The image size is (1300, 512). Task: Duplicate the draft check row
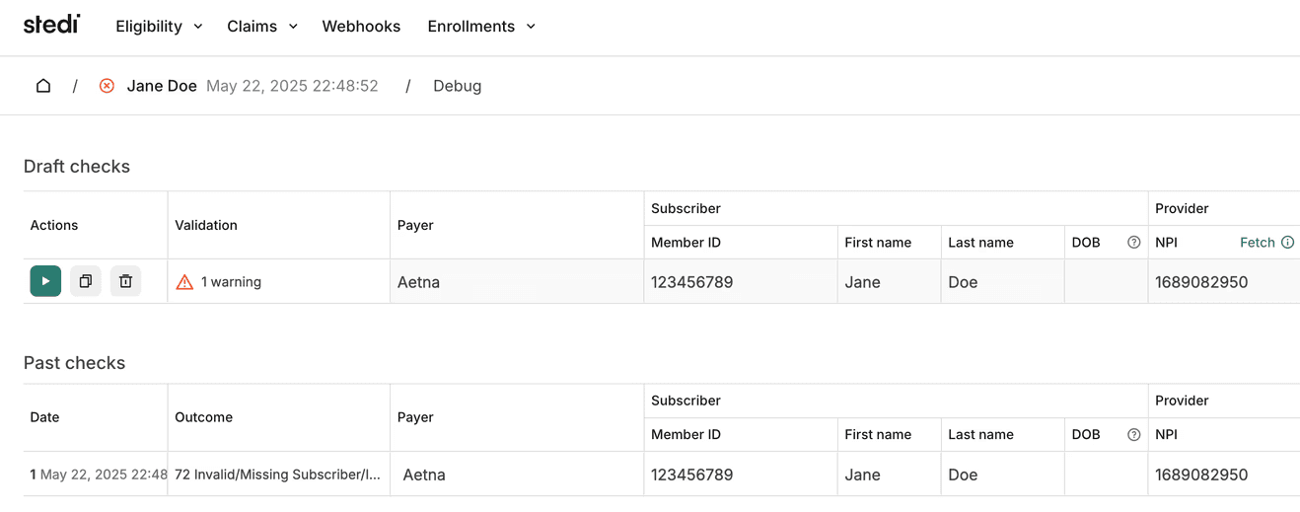click(x=86, y=281)
